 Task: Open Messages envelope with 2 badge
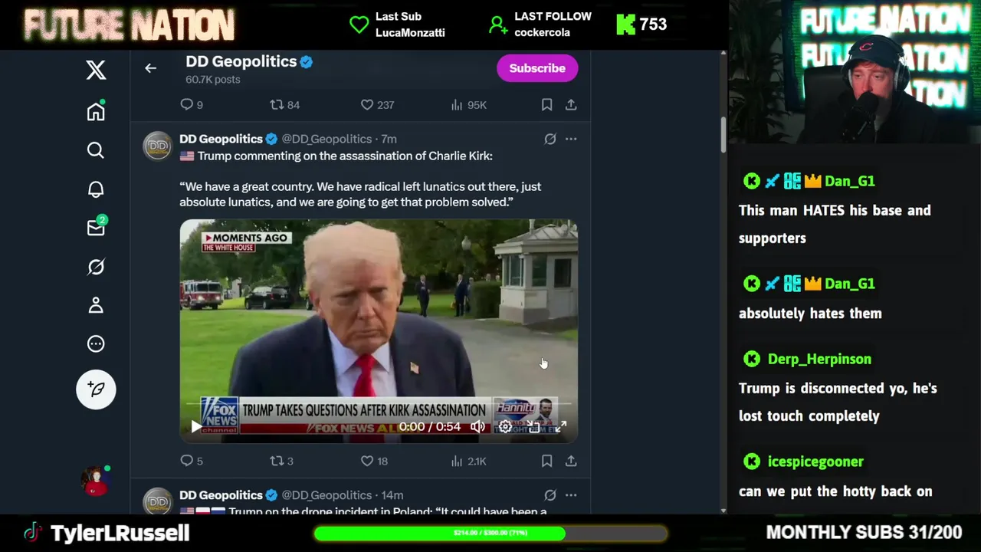coord(96,227)
